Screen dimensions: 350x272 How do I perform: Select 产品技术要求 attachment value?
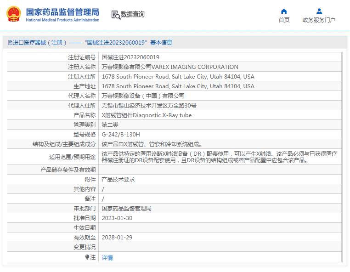point(119,180)
